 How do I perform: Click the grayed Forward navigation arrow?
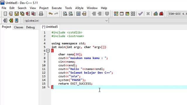(99, 14)
